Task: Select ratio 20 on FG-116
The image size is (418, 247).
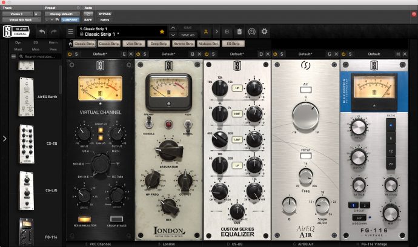Action: pyautogui.click(x=391, y=164)
